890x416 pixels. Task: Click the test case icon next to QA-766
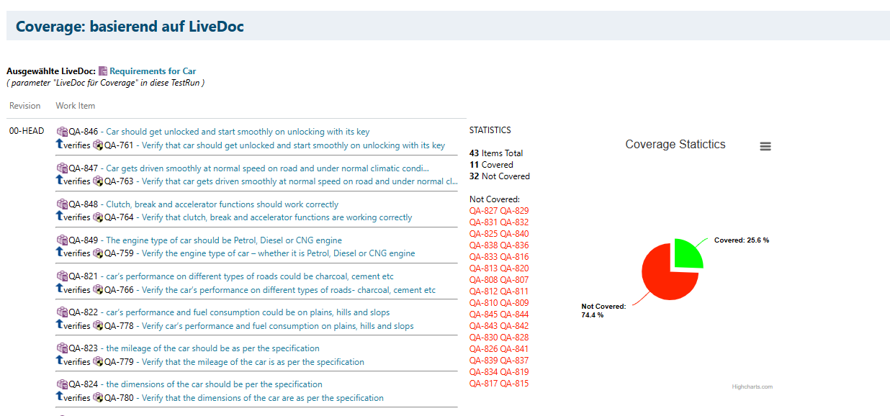[x=98, y=290]
